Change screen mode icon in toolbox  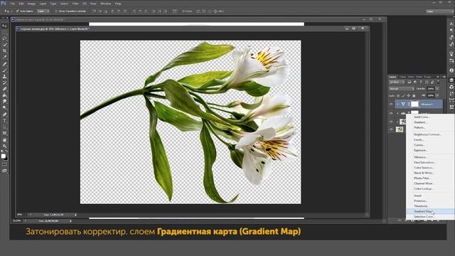click(x=4, y=171)
